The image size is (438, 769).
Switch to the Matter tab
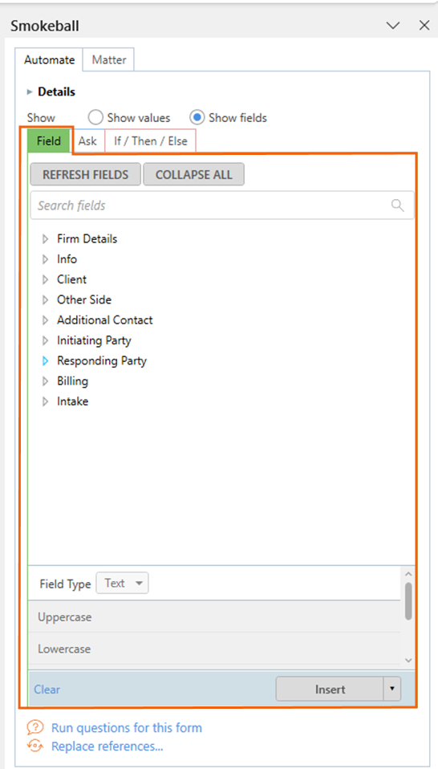click(109, 60)
